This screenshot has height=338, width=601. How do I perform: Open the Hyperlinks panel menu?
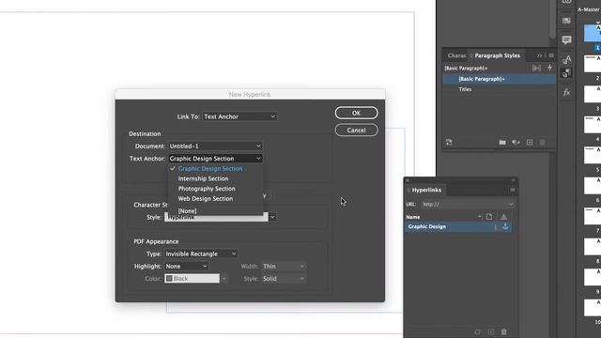(513, 190)
